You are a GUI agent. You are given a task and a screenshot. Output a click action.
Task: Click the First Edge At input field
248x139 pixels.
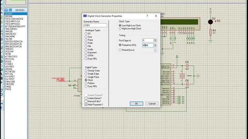click(148, 40)
